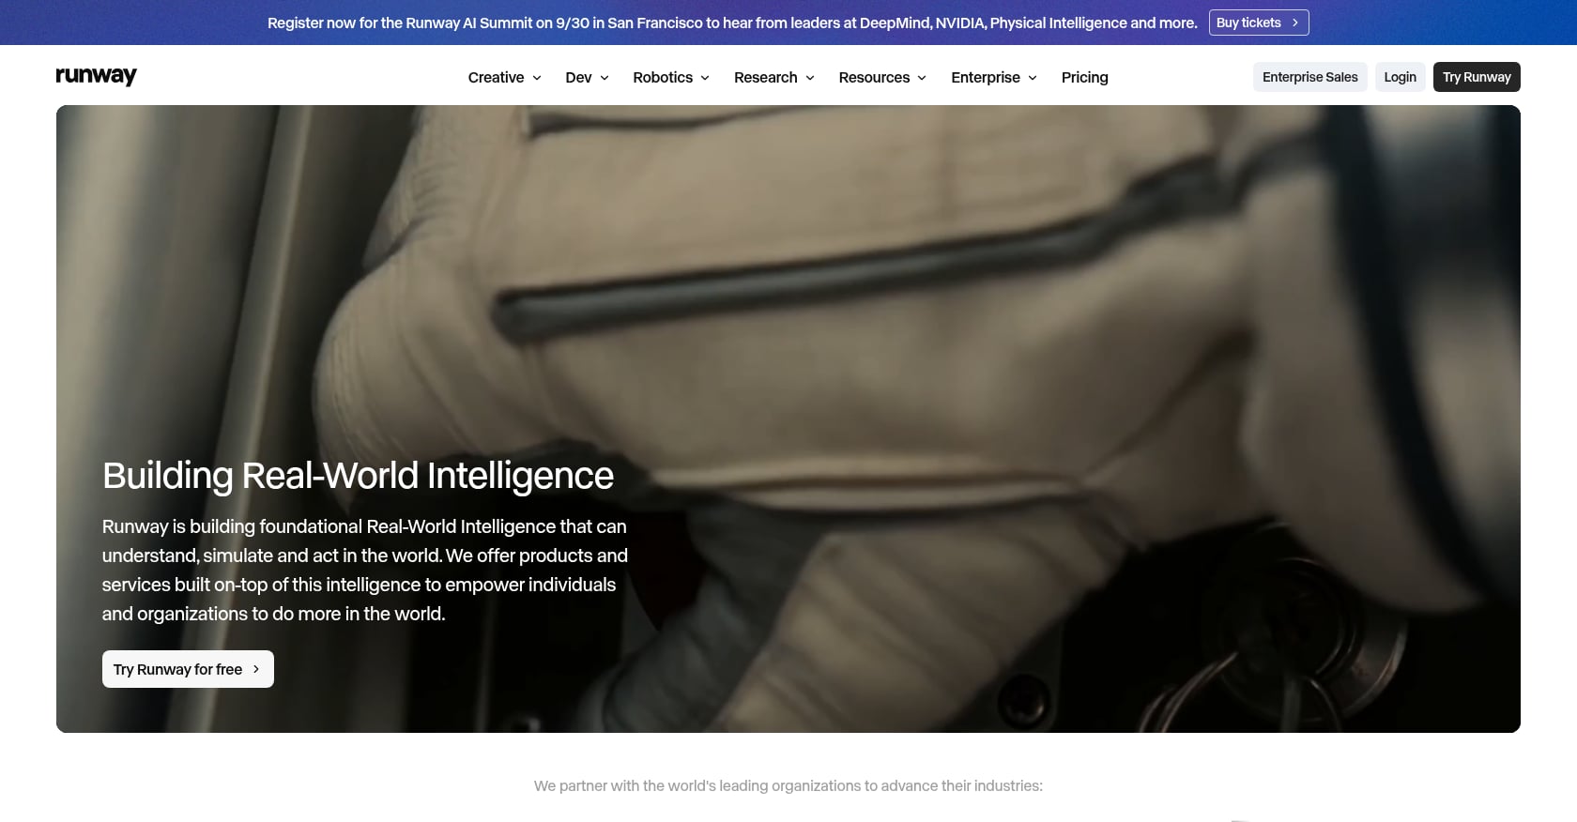Image resolution: width=1577 pixels, height=822 pixels.
Task: Expand the Creative menu chevron
Action: click(x=537, y=78)
